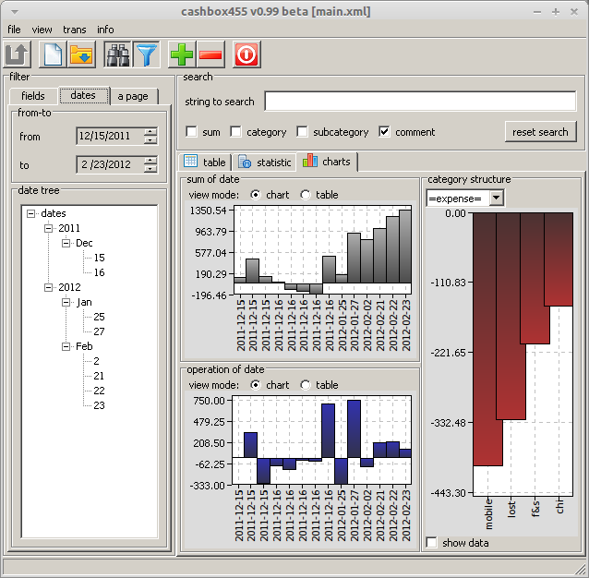Image resolution: width=589 pixels, height=578 pixels.
Task: Collapse the Feb node in date tree
Action: 66,346
